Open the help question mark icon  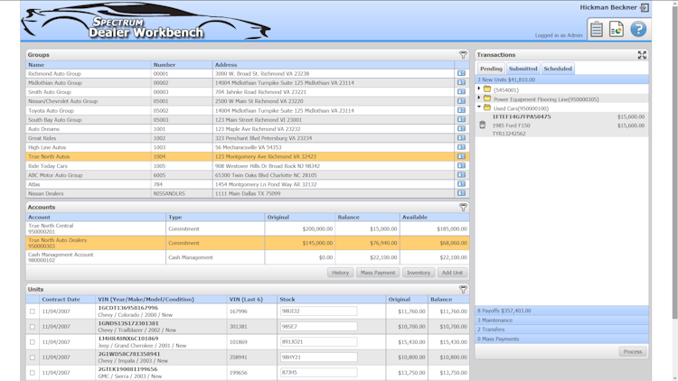point(638,30)
